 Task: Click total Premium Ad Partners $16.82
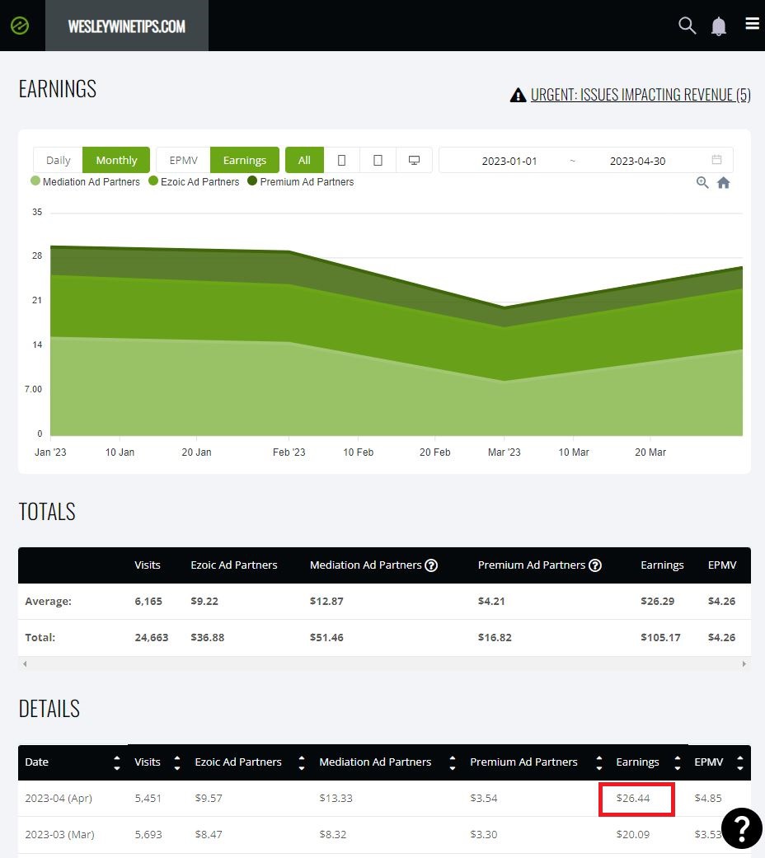[495, 638]
